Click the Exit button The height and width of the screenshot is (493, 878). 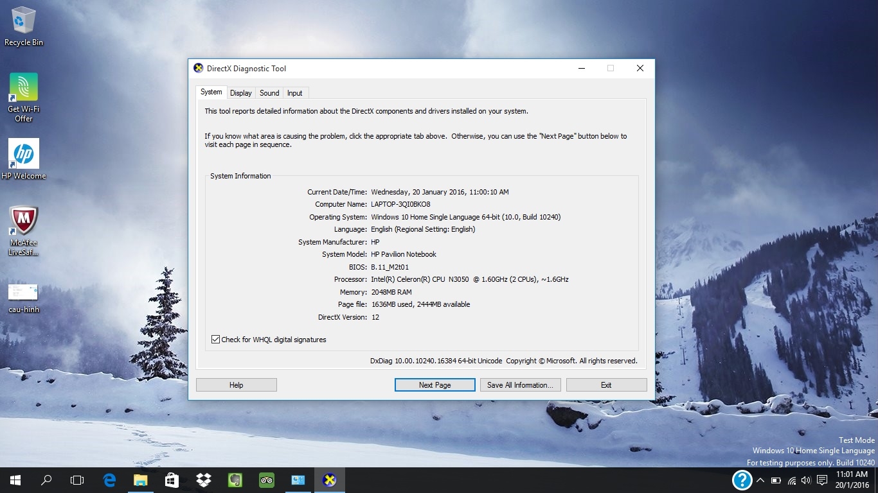606,385
